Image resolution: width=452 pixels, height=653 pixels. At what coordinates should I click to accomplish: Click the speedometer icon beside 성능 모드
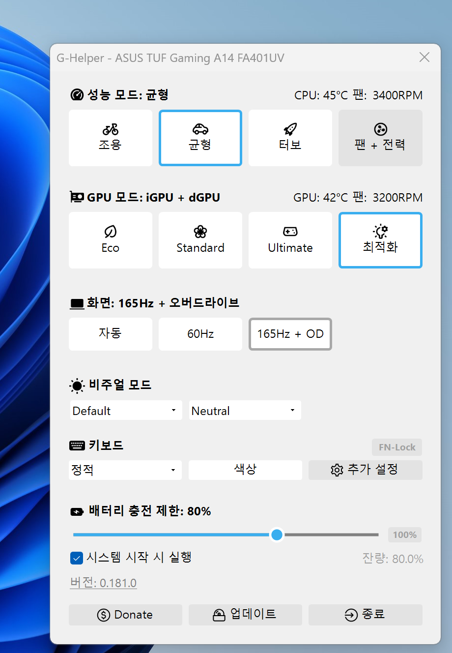point(77,95)
